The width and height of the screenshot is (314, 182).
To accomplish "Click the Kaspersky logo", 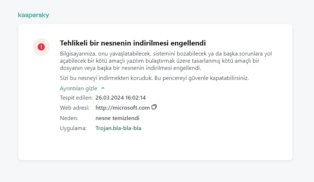I will 33,15.
